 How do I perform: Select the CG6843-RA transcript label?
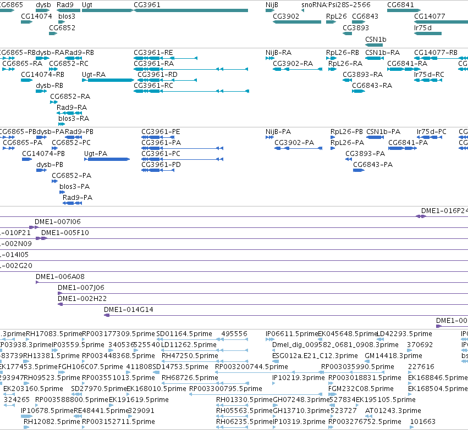click(x=372, y=86)
